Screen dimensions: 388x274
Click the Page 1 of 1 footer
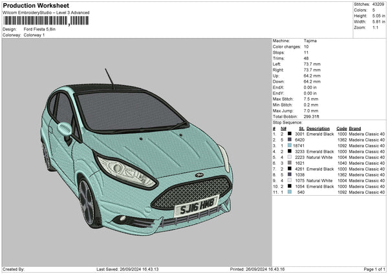coord(374,269)
